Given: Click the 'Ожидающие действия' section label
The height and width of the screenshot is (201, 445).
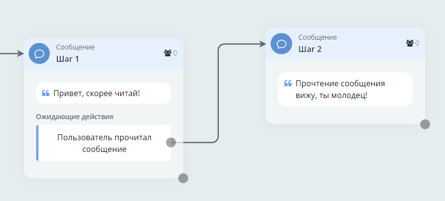Looking at the screenshot, I should [x=75, y=117].
